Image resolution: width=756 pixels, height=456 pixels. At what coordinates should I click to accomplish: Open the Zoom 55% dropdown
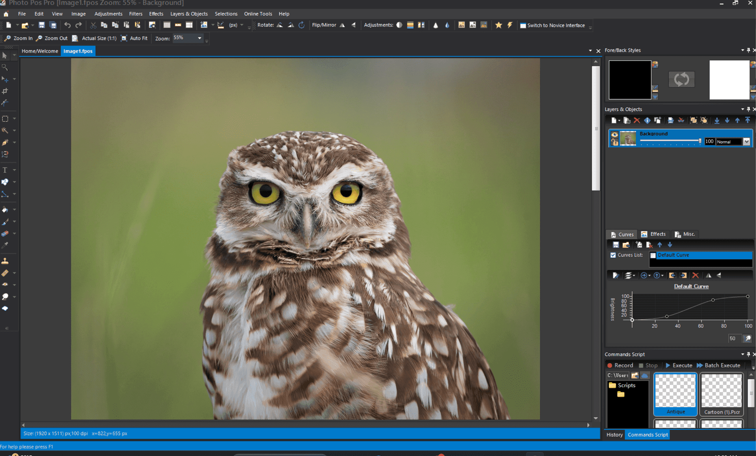click(200, 38)
